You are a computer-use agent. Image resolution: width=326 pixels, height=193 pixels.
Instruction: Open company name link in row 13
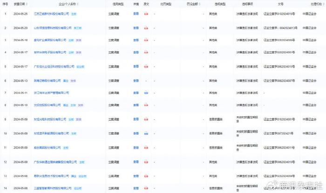[51, 176]
